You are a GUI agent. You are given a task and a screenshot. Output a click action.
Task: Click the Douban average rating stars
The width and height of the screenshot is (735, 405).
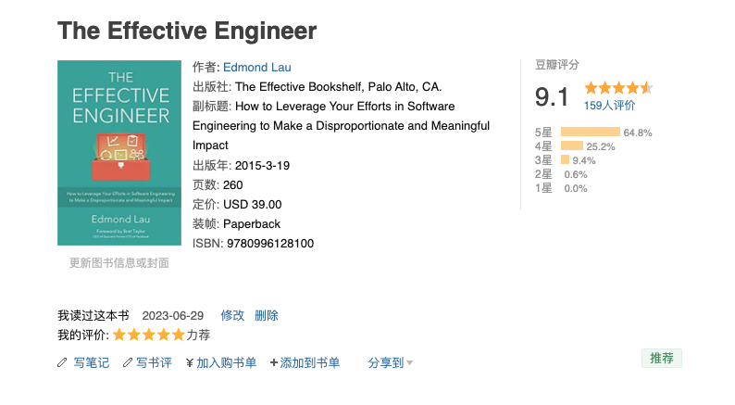point(617,89)
